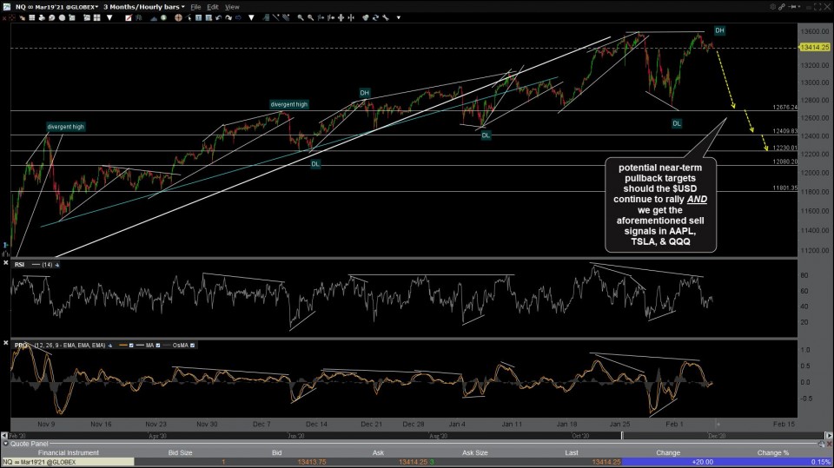Image resolution: width=834 pixels, height=468 pixels.
Task: Collapse the Quote Panel section
Action: coord(6,444)
